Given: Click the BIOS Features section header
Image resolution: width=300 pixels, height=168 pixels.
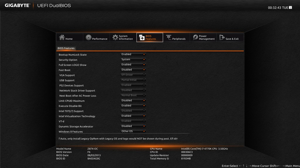Looking at the screenshot, I should pos(66,48).
